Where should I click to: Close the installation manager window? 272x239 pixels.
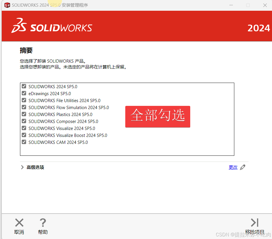pos(265,5)
